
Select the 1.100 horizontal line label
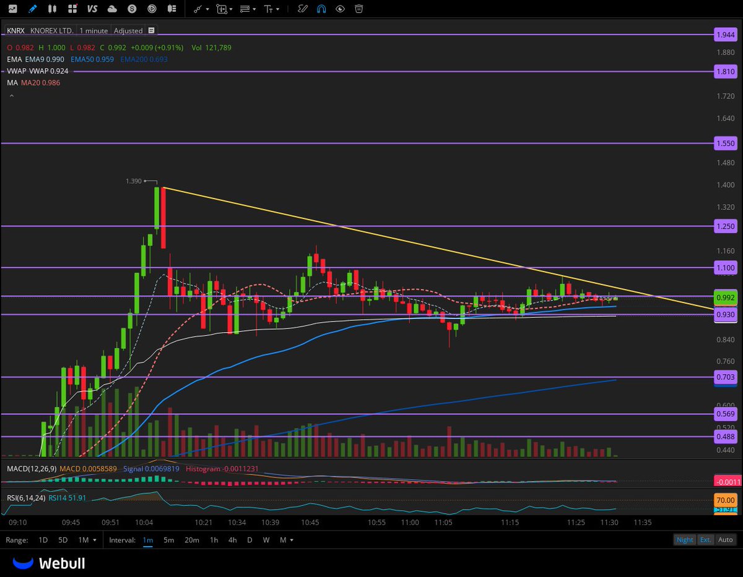coord(725,268)
